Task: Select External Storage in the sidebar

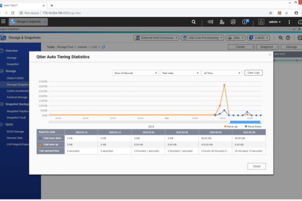Action: point(17,97)
